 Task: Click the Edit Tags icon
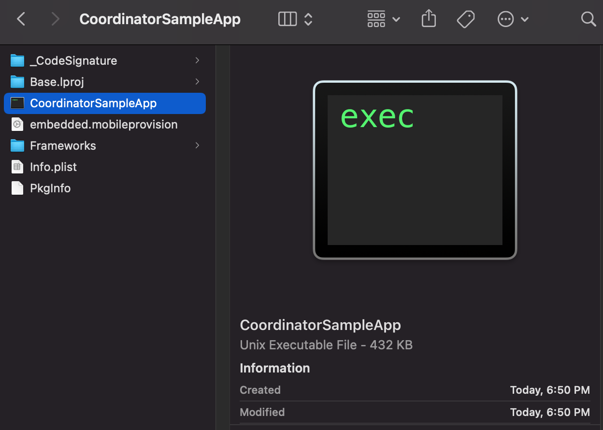pos(465,19)
